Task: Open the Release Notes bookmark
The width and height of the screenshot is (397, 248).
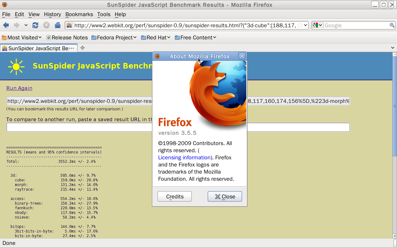Action: 67,38
